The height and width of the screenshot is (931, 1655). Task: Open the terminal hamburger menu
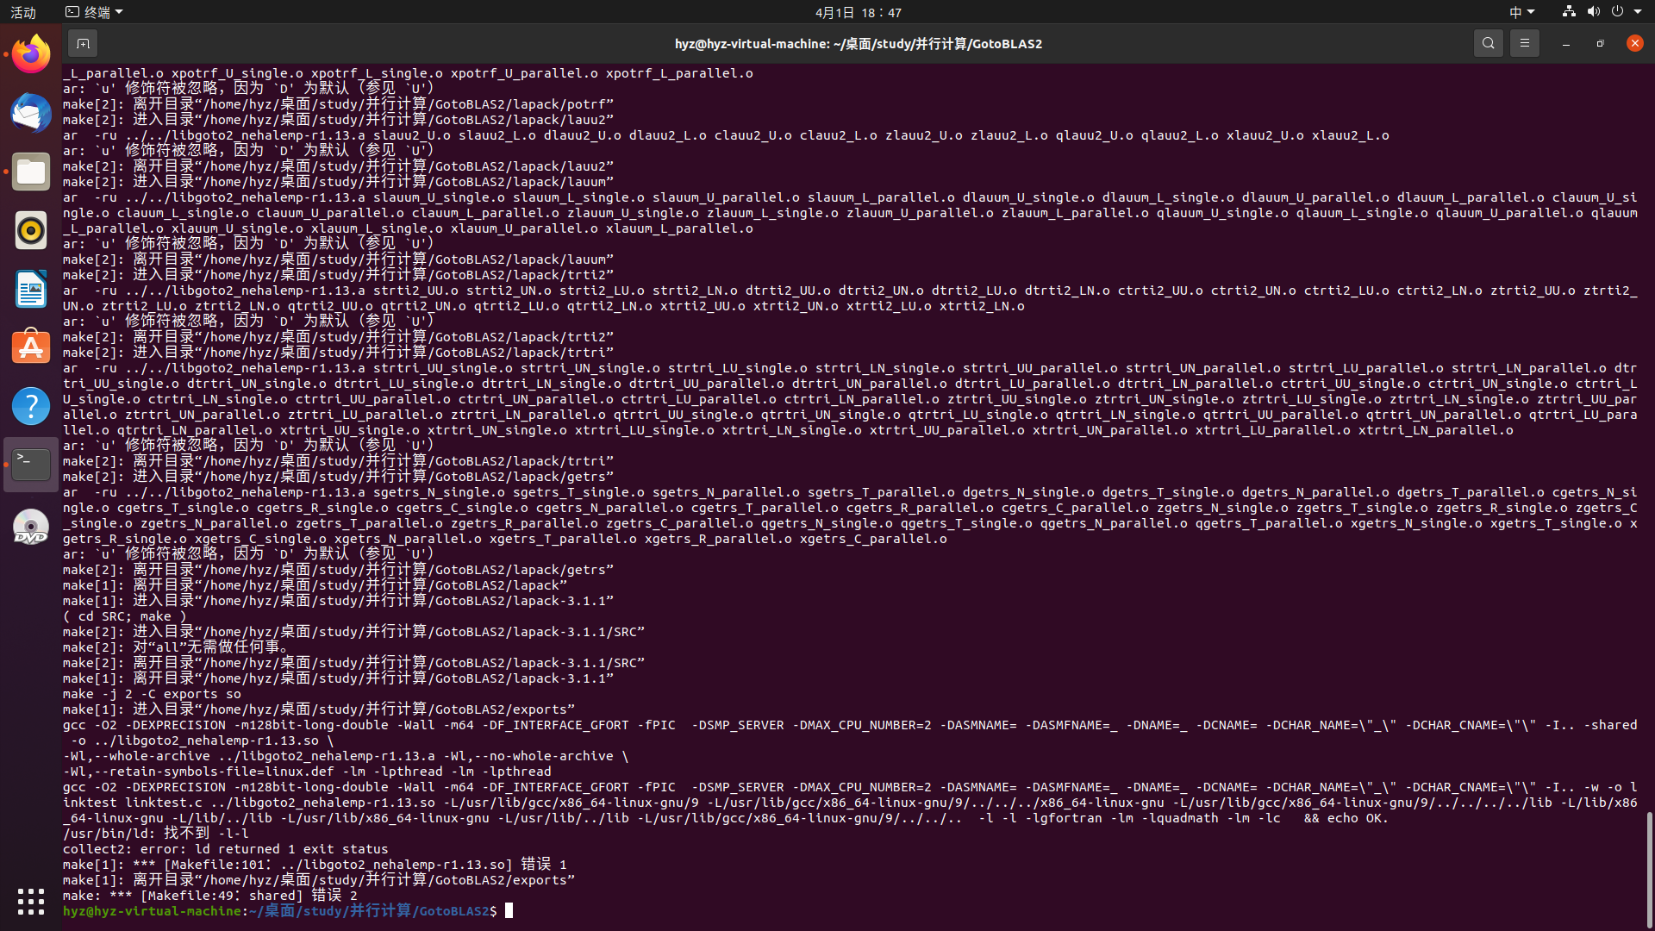[x=1524, y=43]
